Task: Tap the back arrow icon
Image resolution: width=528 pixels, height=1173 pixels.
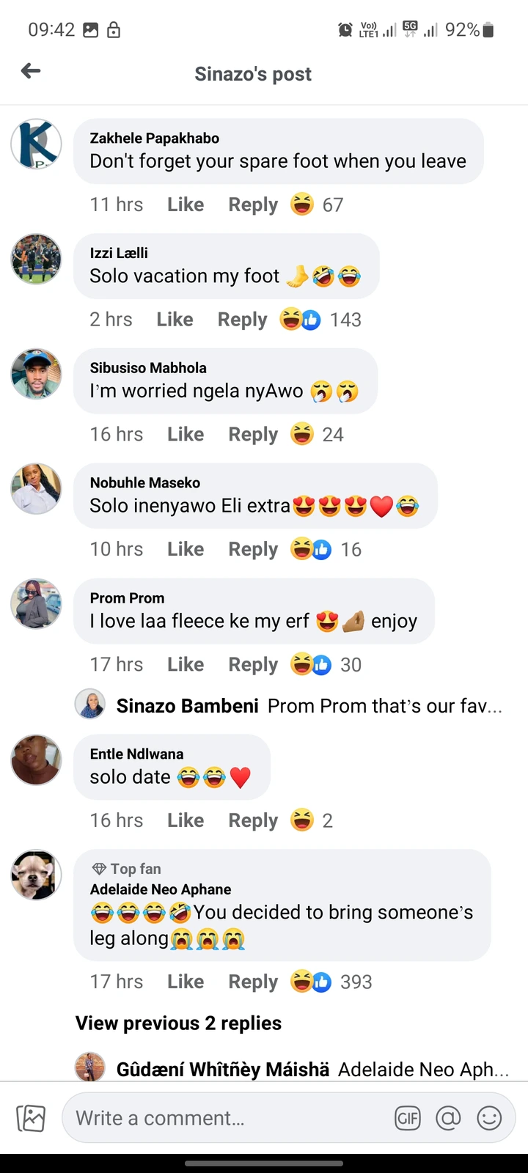Action: (x=31, y=71)
